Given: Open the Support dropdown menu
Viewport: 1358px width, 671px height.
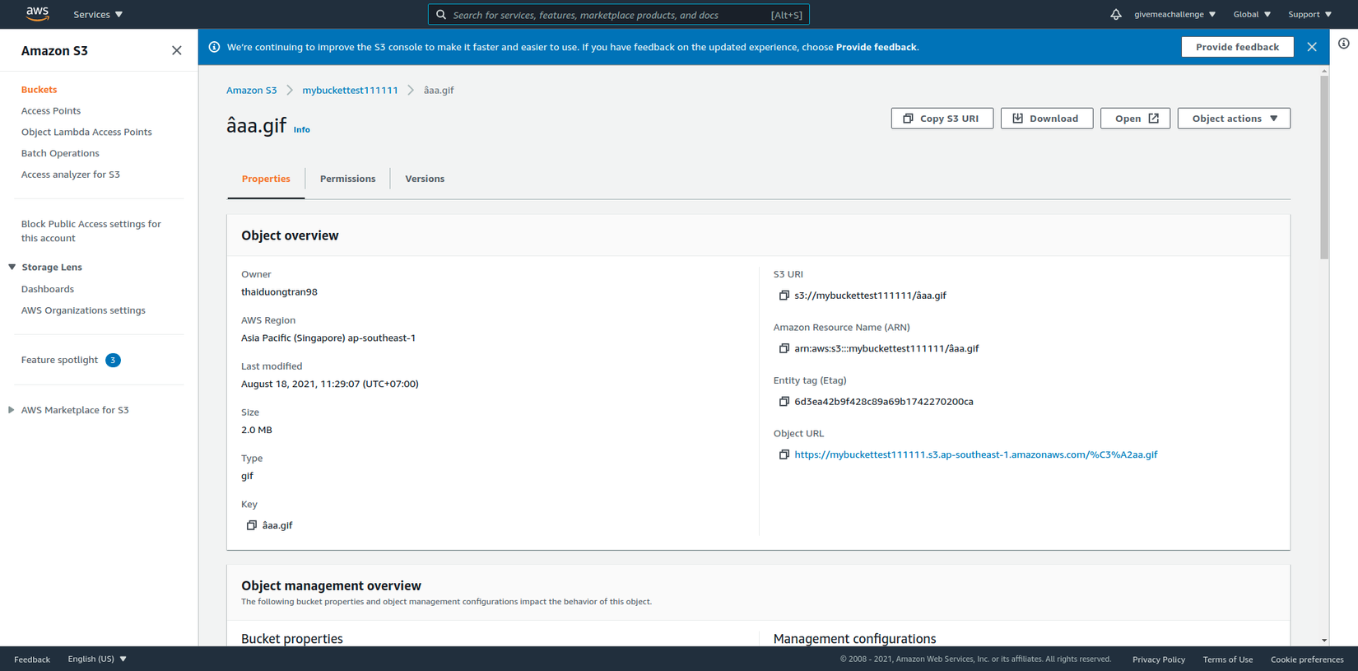Looking at the screenshot, I should [x=1309, y=14].
